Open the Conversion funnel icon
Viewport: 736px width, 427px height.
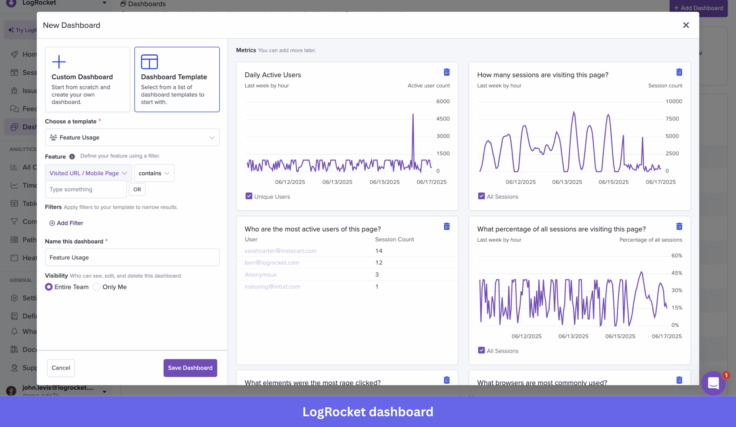(14, 221)
